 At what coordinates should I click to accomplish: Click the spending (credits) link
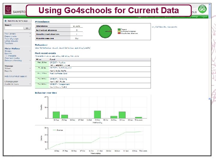point(82,48)
